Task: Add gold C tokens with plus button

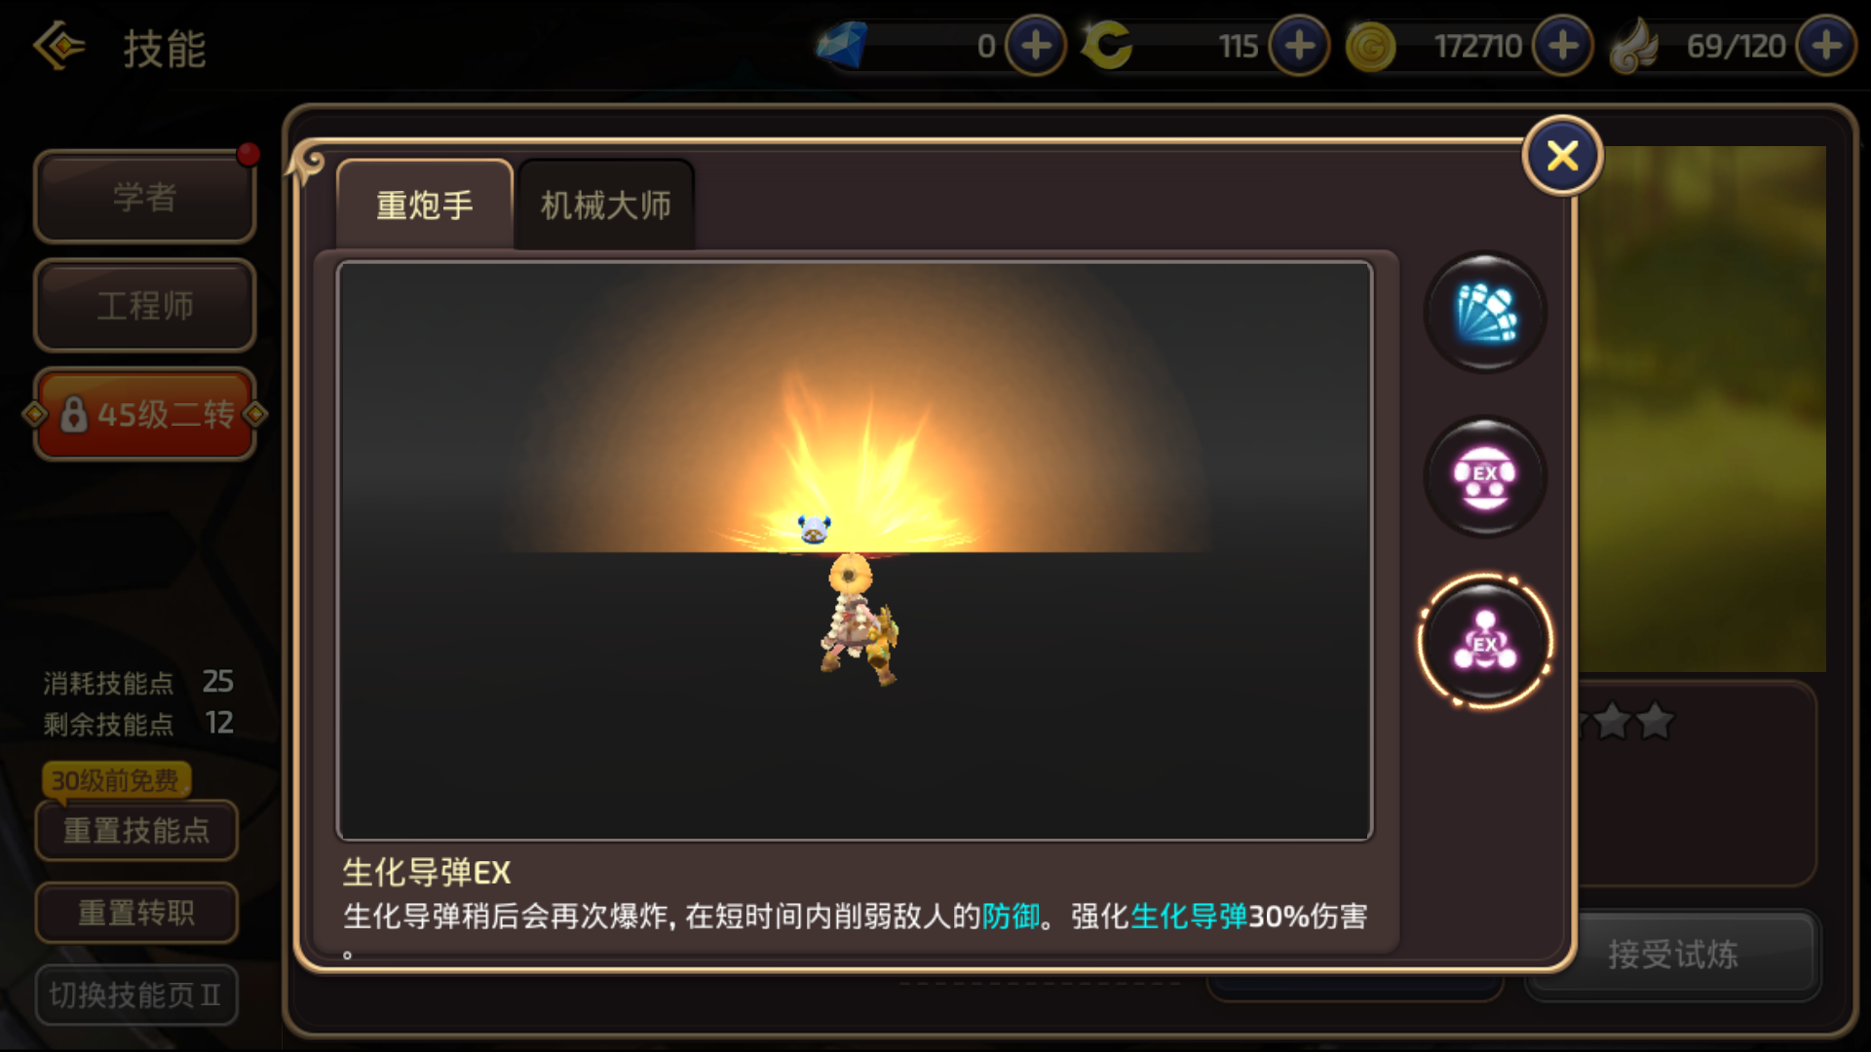Action: point(1299,45)
